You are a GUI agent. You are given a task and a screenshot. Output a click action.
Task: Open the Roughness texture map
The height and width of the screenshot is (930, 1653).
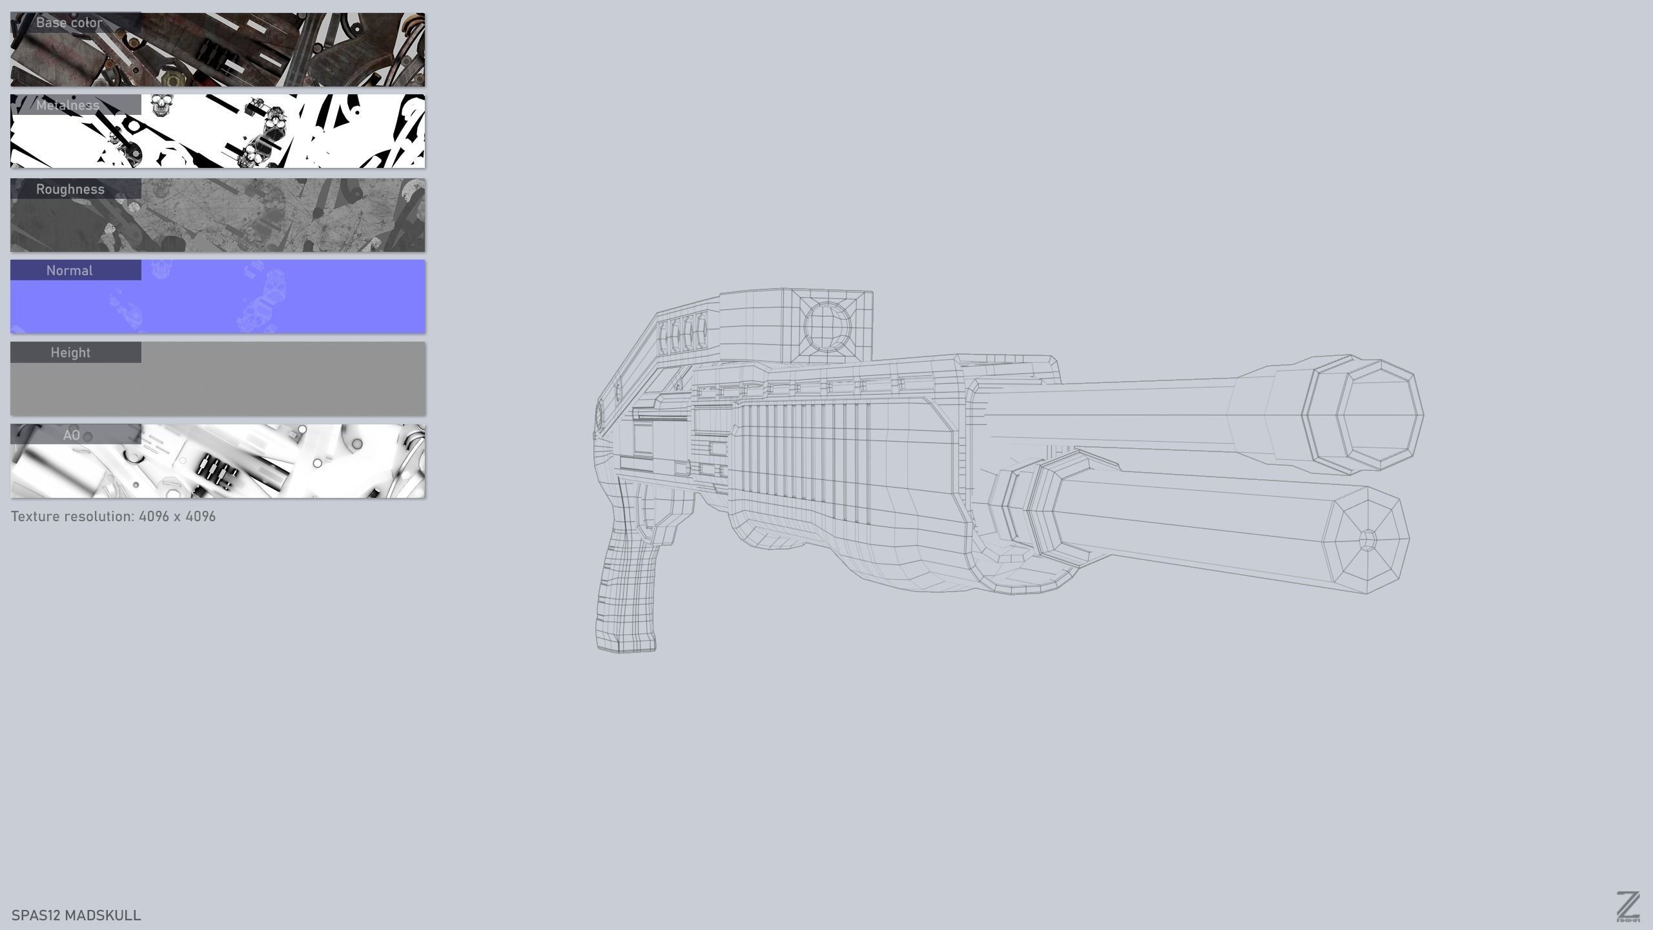tap(218, 215)
